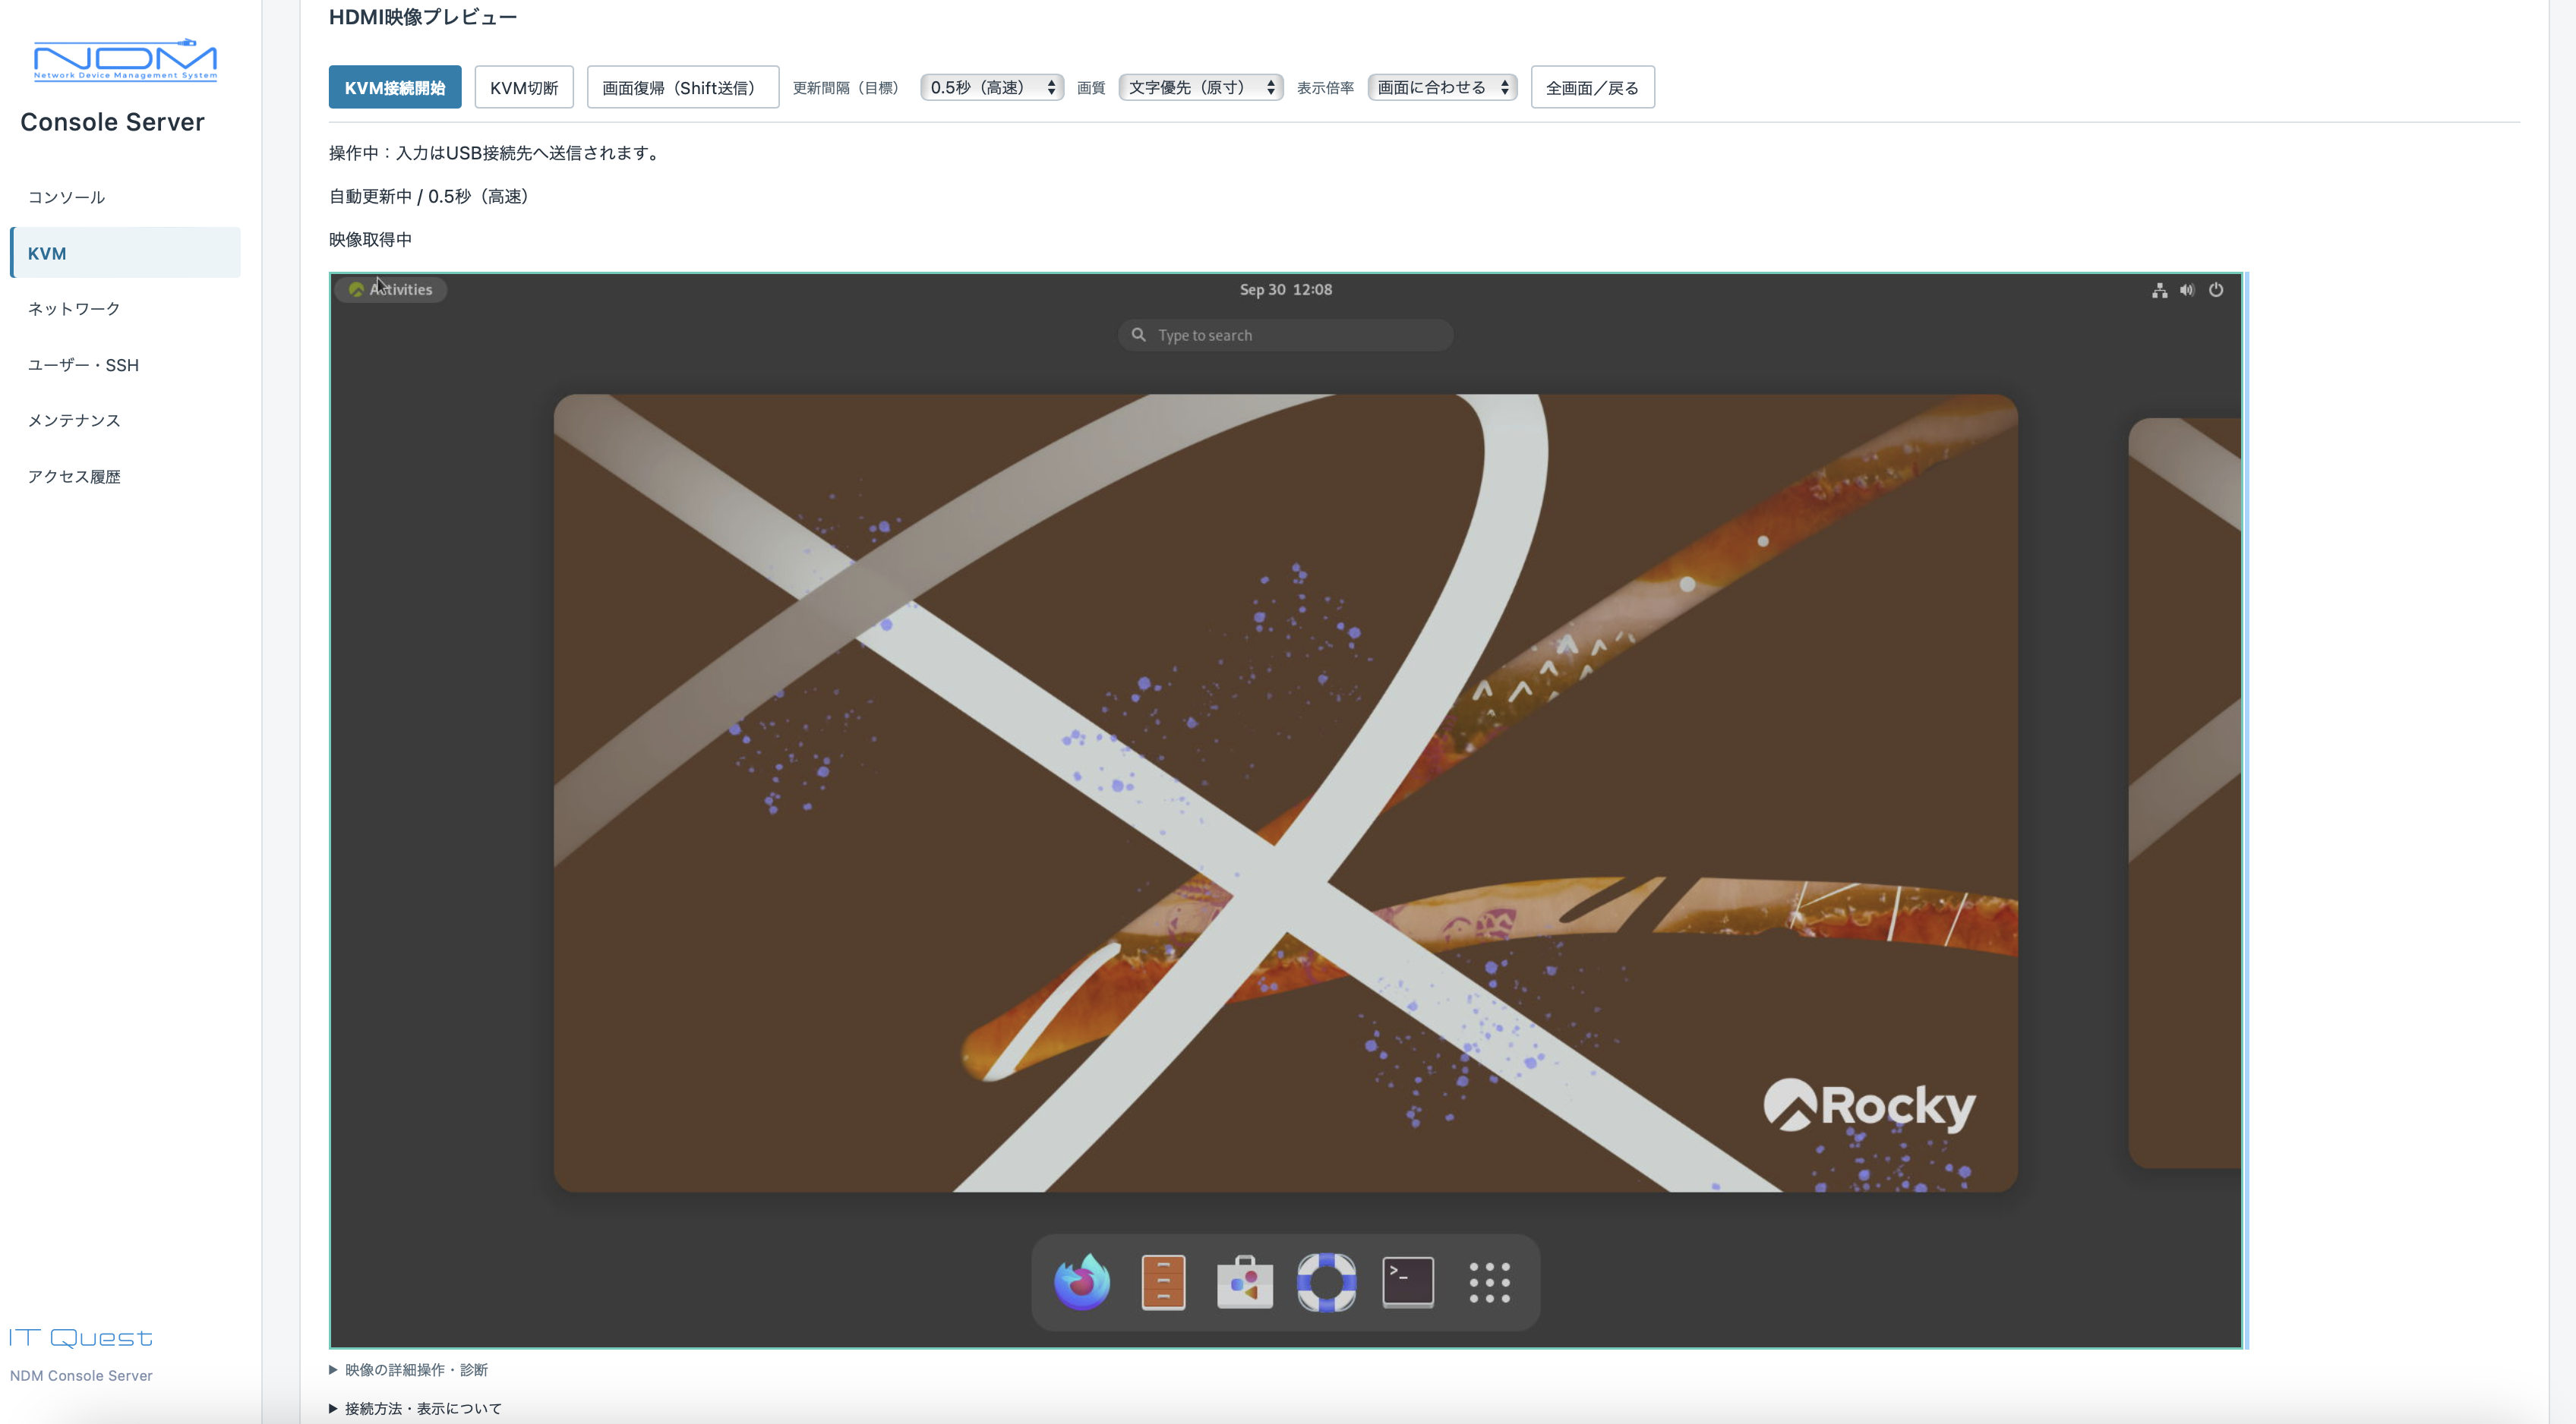Viewport: 2576px width, 1424px height.
Task: Open Firefox from the Rocky dock
Action: click(x=1082, y=1282)
